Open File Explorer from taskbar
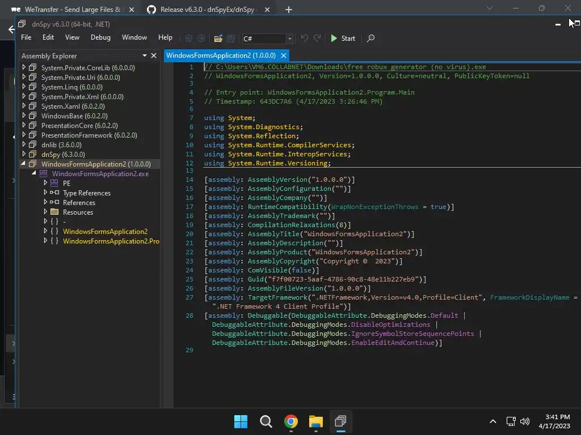The image size is (581, 435). [x=315, y=421]
